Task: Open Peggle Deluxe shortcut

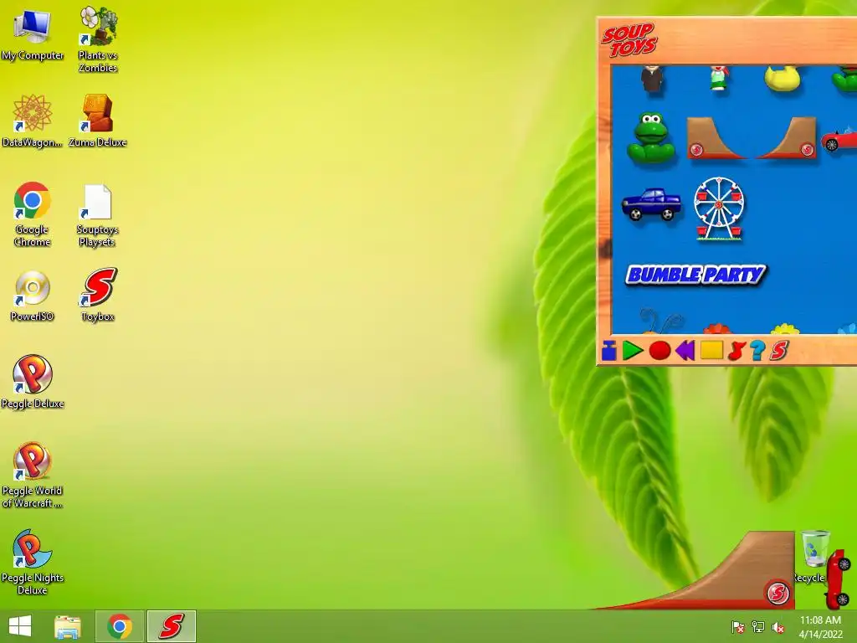Action: click(x=33, y=382)
